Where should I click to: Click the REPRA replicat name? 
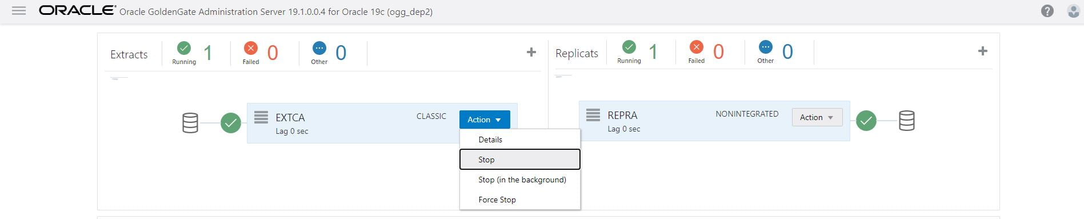(622, 115)
